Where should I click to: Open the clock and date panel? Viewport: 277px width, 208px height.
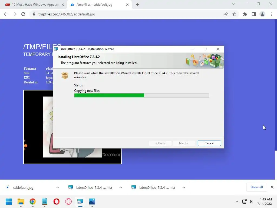pos(265,201)
